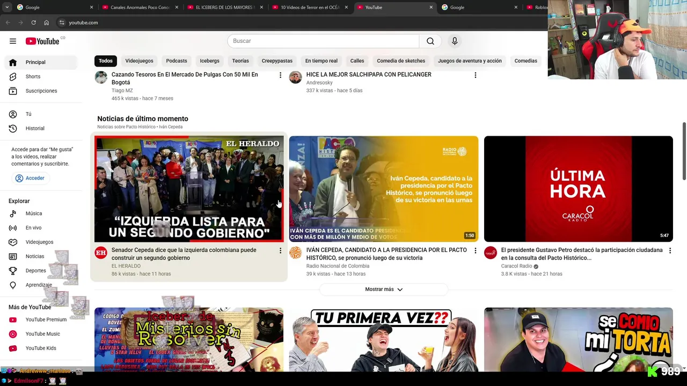The height and width of the screenshot is (386, 687).
Task: Play the Iván Cepeda yellow thumbnail
Action: pyautogui.click(x=384, y=189)
